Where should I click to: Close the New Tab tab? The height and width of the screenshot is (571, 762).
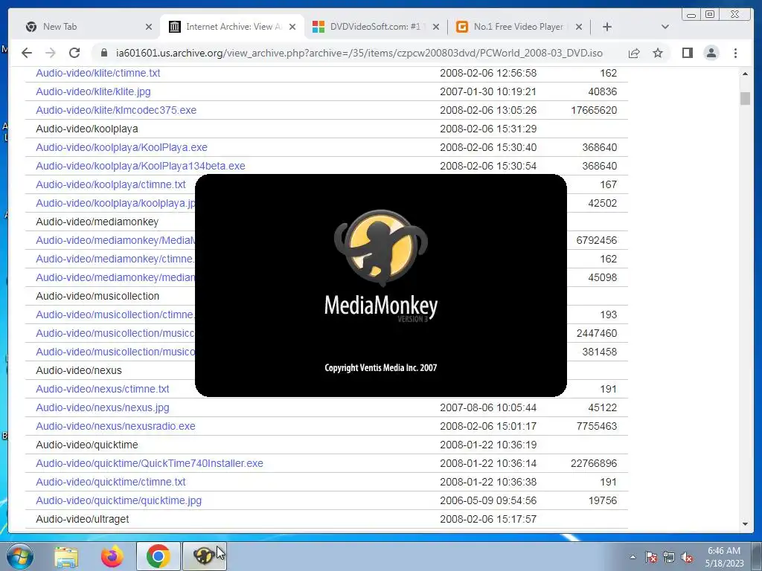coord(149,27)
